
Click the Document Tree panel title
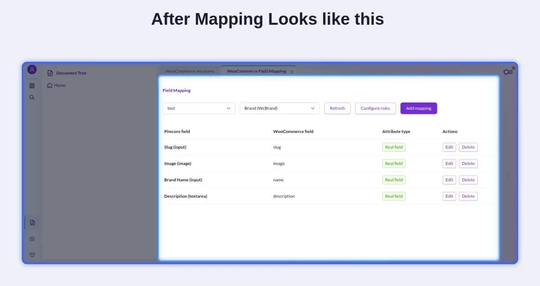[71, 73]
